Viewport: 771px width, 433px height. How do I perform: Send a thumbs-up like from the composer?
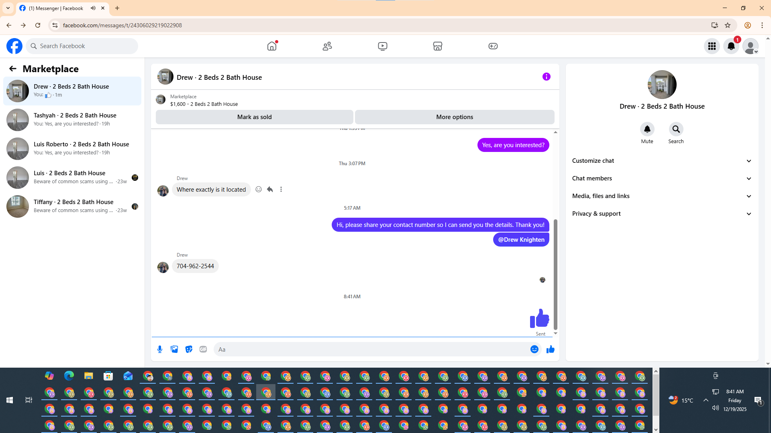click(550, 349)
